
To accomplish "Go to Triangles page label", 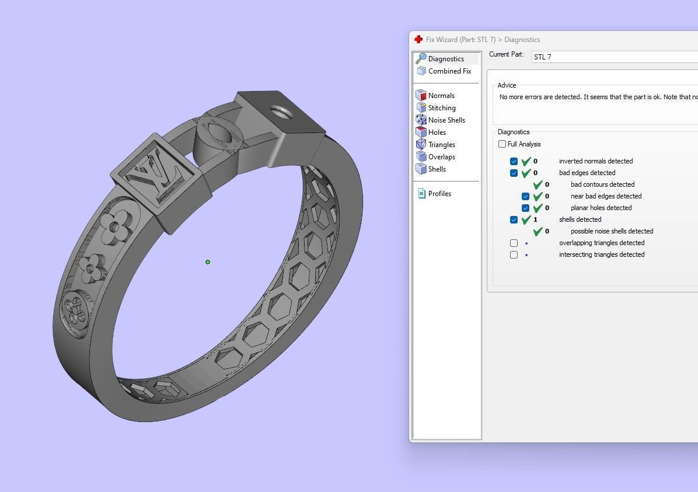I will (442, 145).
